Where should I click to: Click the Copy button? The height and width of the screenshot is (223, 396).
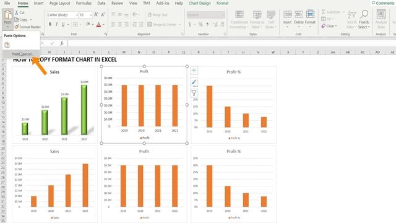(21, 20)
